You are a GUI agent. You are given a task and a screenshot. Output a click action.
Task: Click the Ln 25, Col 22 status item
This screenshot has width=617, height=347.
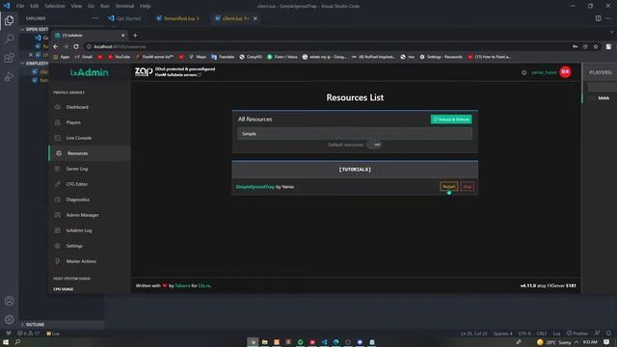pos(473,334)
